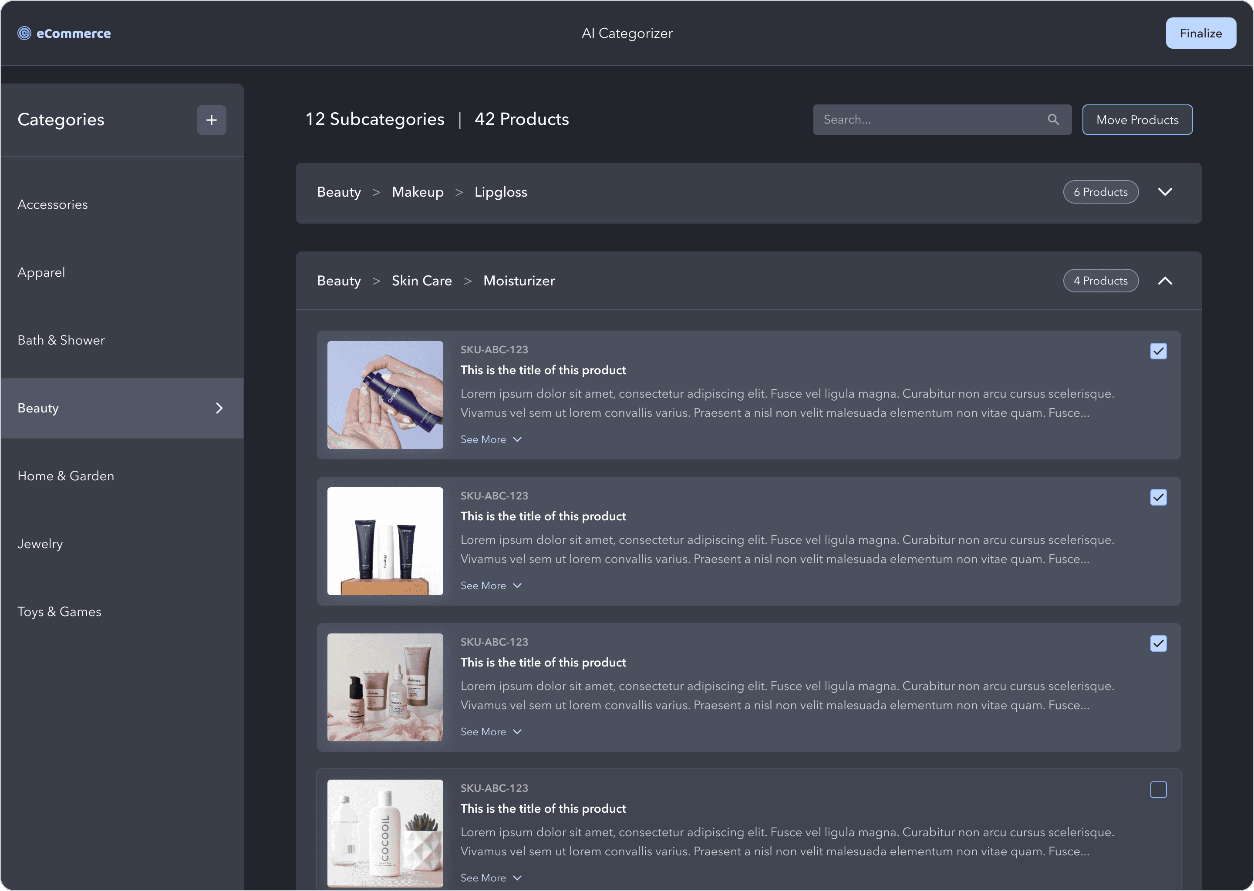
Task: Click the 6 Products count badge
Action: (x=1100, y=192)
